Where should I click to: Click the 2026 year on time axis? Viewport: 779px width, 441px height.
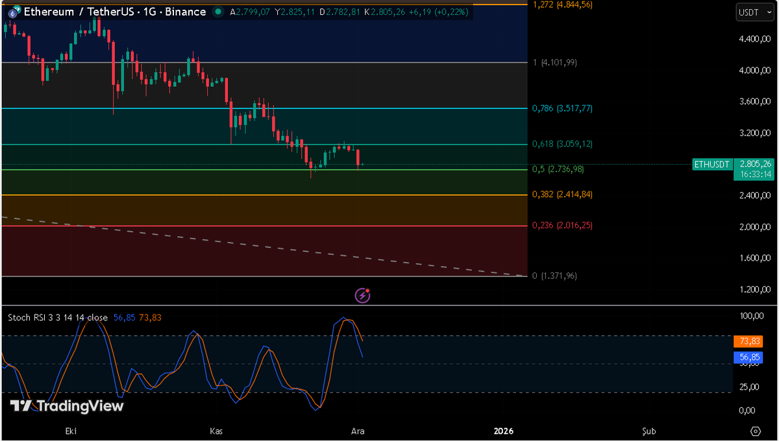pos(504,431)
